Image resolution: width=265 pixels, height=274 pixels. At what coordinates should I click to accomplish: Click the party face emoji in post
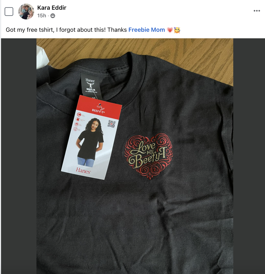(x=177, y=30)
